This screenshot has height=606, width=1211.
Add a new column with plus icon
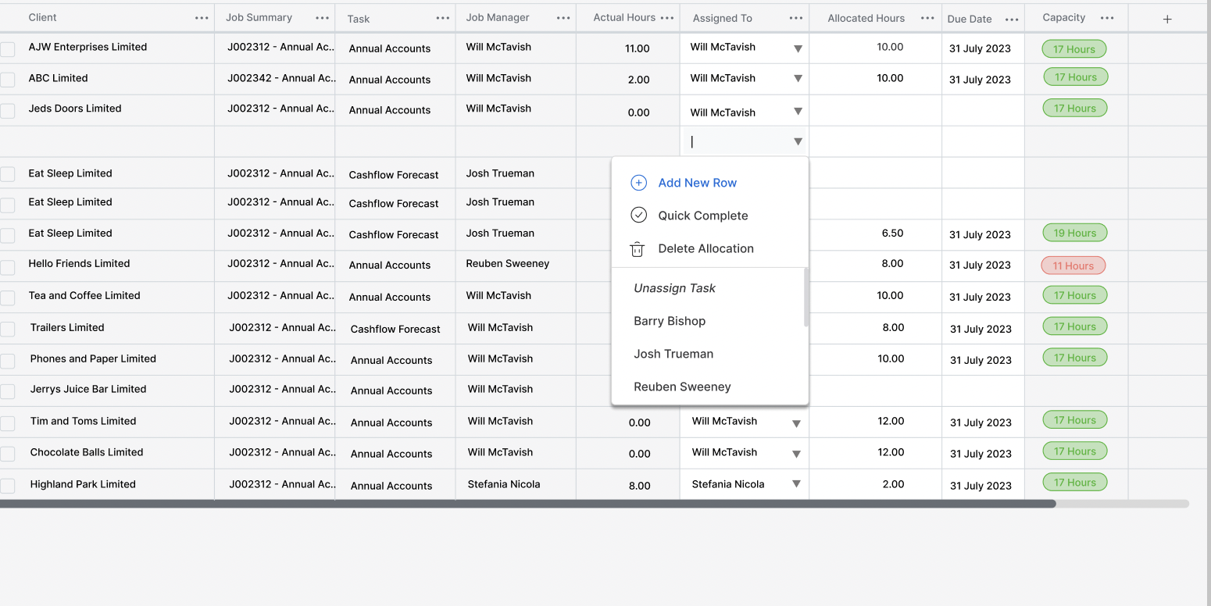[1167, 20]
